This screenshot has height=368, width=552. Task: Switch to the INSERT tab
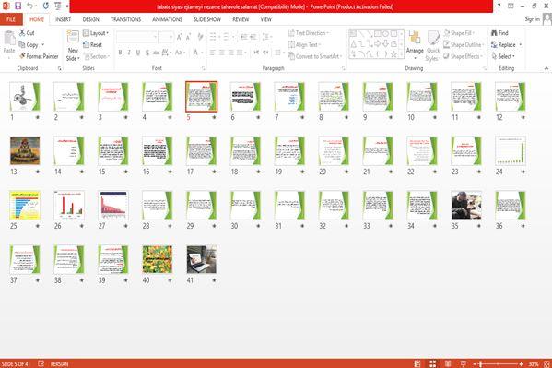tap(63, 19)
